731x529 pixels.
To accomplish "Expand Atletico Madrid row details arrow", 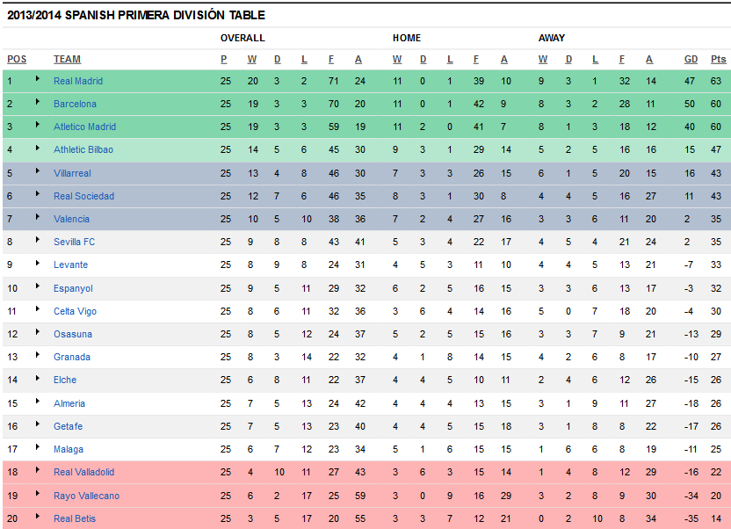I will tap(37, 125).
